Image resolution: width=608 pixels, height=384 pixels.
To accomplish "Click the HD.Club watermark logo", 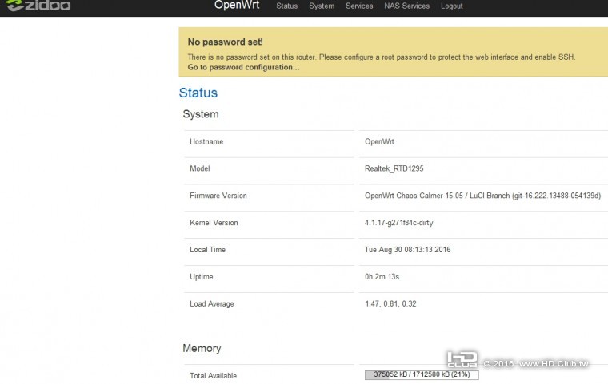I will click(x=462, y=362).
